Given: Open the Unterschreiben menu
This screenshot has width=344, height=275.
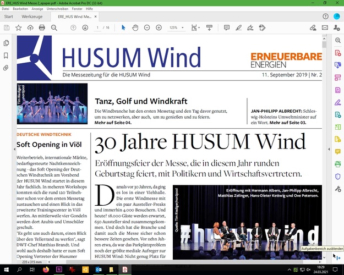Looking at the screenshot, I should tap(57, 9).
